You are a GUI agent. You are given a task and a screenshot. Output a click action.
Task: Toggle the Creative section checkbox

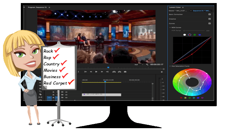click(x=209, y=19)
